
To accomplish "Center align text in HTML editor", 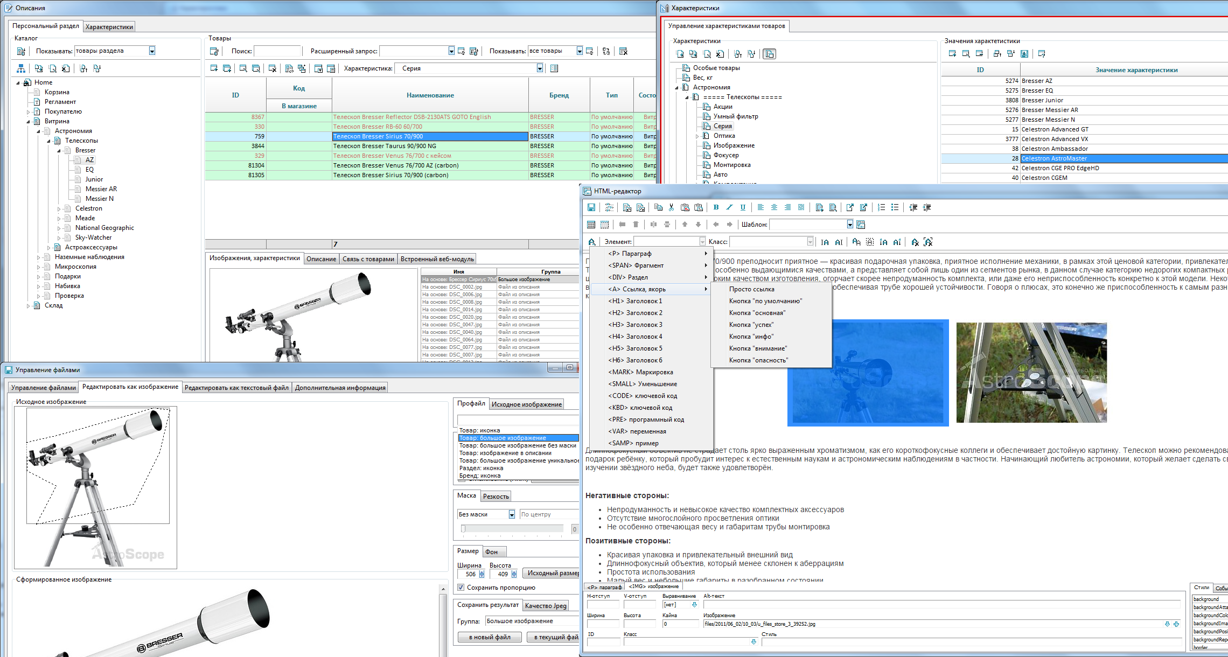I will pos(774,207).
